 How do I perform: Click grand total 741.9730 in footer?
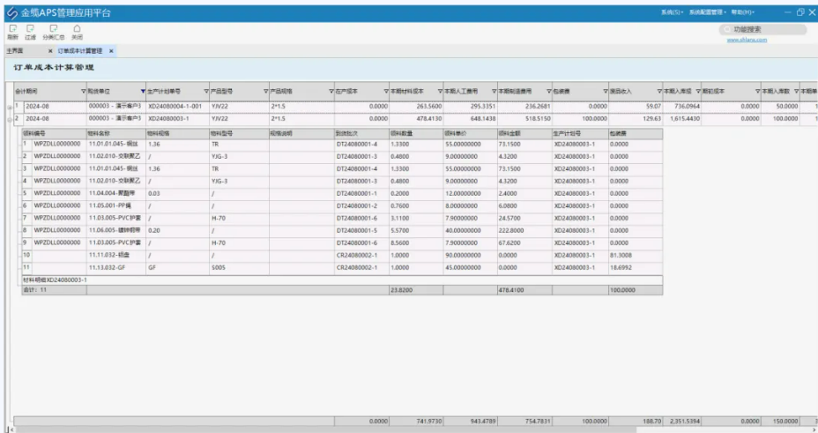[x=416, y=421]
